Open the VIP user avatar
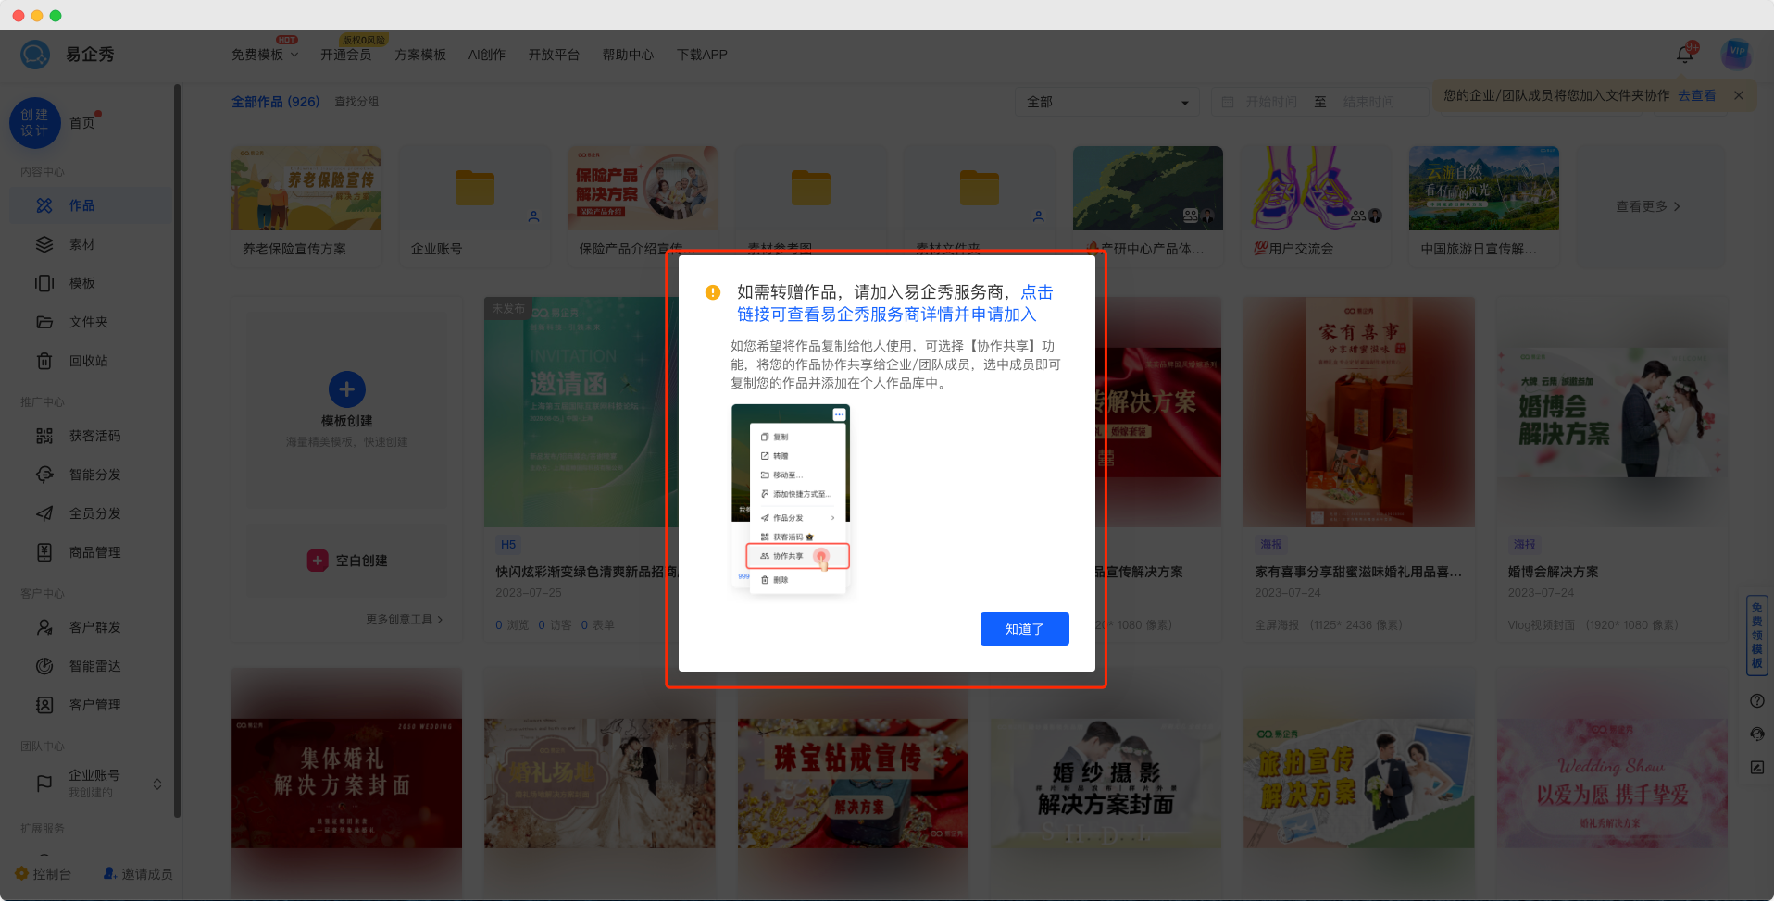This screenshot has width=1774, height=901. (x=1736, y=54)
